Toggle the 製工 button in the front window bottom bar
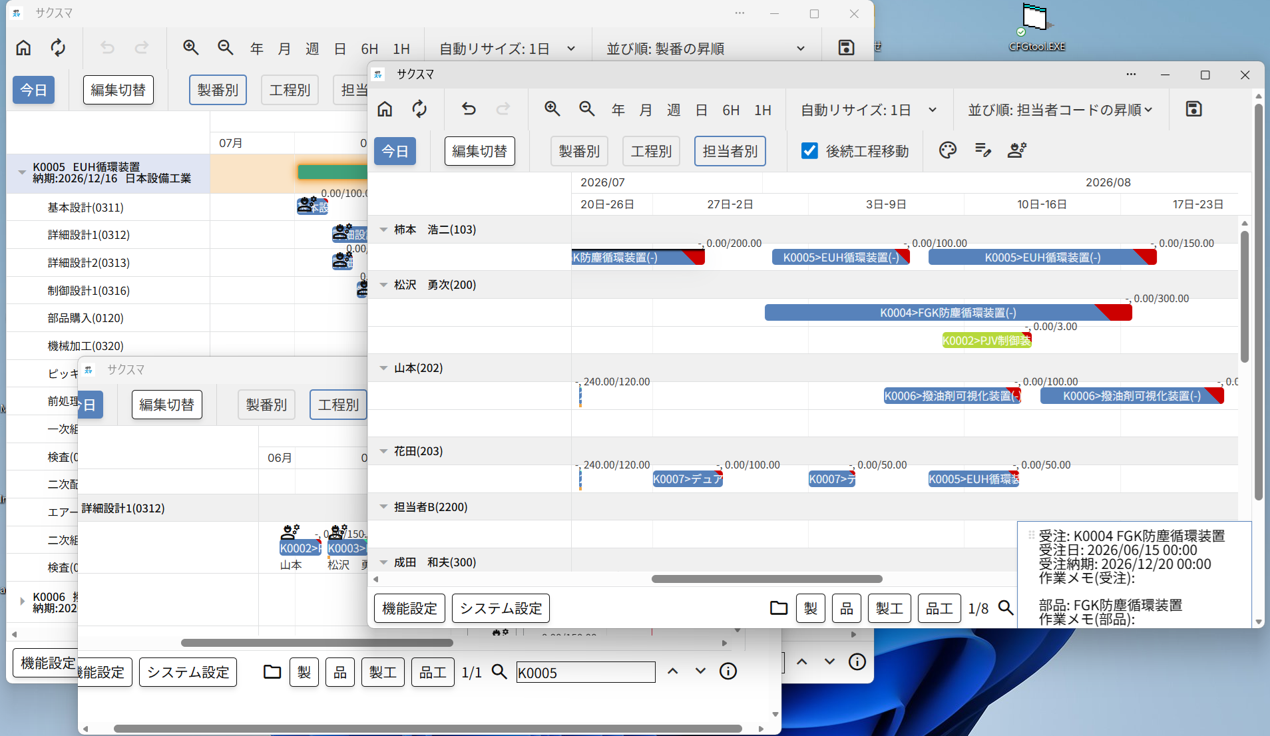The image size is (1270, 736). [x=889, y=608]
